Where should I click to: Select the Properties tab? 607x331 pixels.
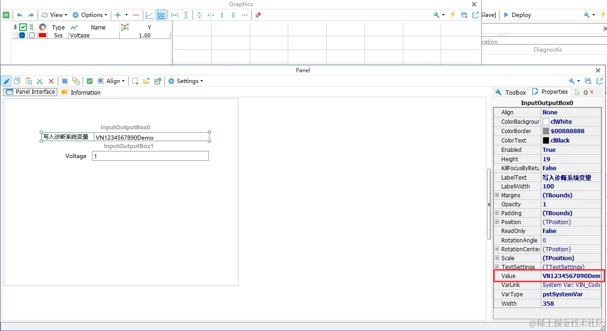click(x=550, y=92)
